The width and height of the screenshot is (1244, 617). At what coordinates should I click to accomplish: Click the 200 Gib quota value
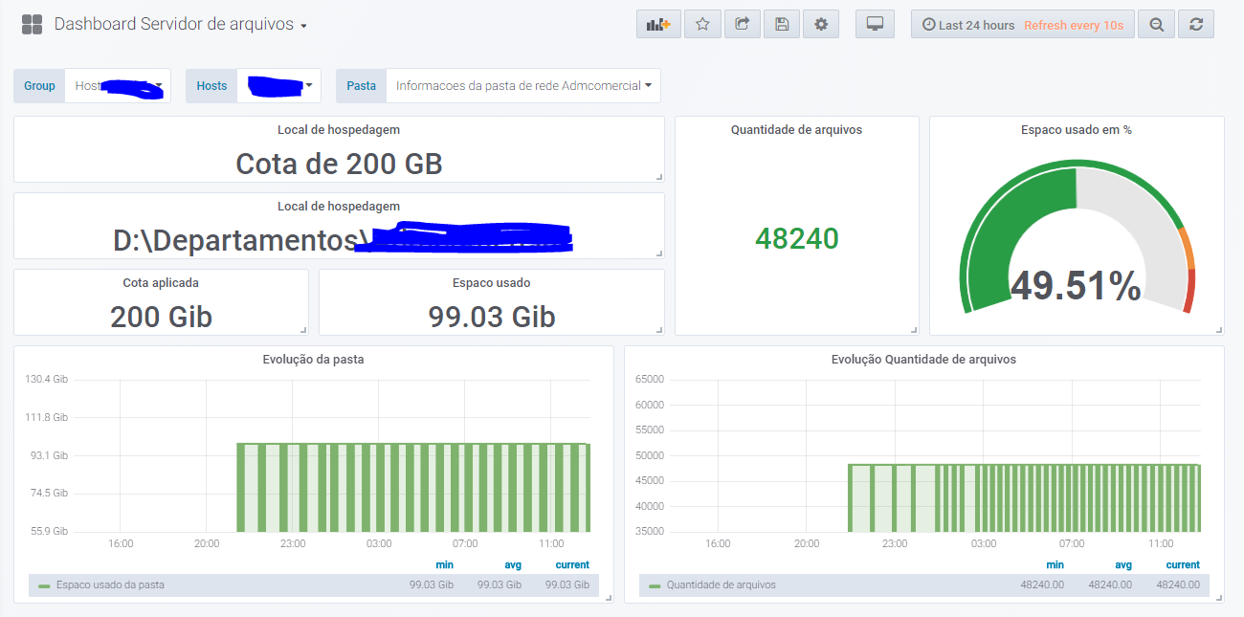click(161, 317)
